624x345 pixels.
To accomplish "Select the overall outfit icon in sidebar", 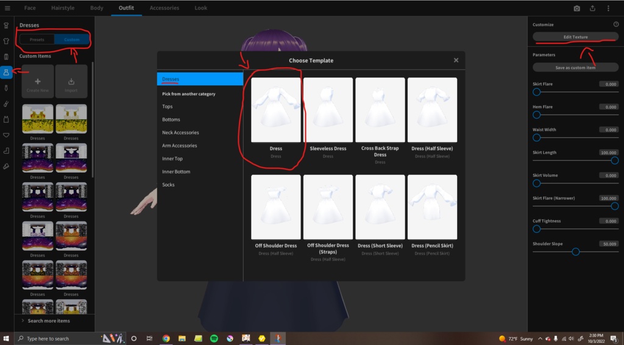I will point(6,26).
